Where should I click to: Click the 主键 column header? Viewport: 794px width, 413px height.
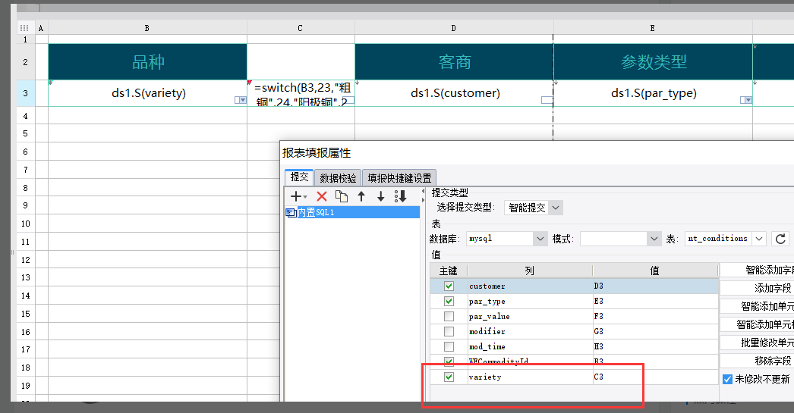449,271
